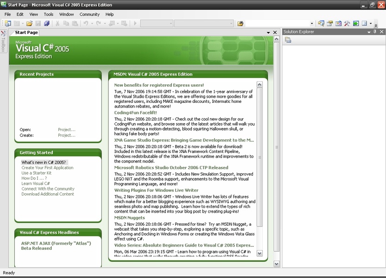Open the Properties Window toolbar icon
The height and width of the screenshot is (278, 386).
(329, 23)
